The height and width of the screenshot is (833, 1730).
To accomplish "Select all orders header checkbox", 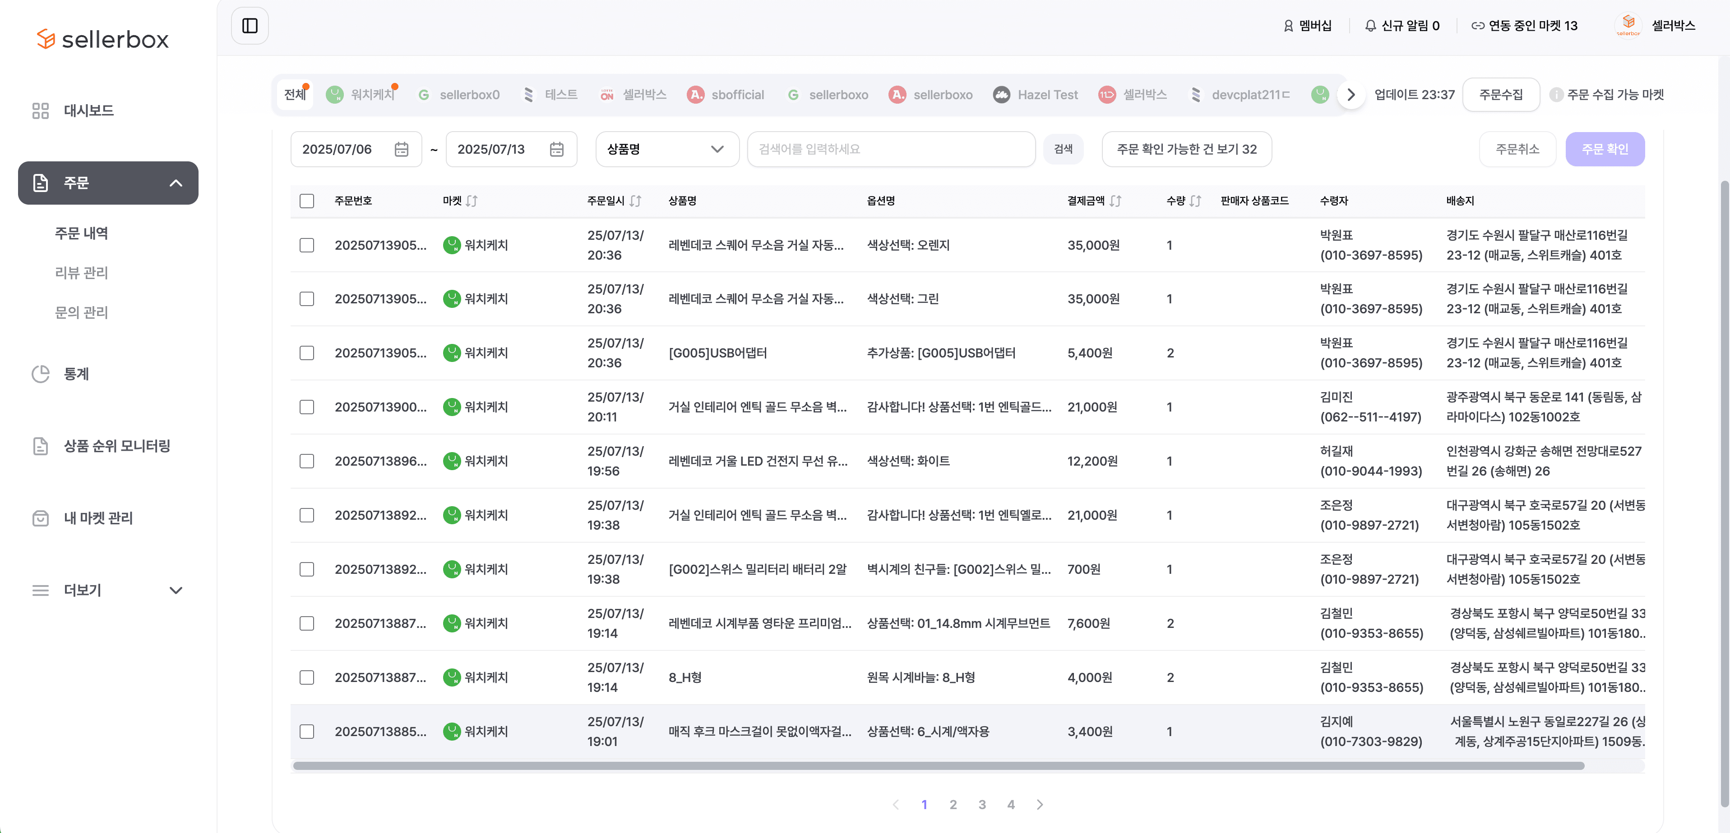I will [306, 201].
